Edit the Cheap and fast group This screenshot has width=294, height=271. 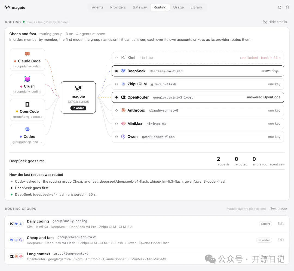pyautogui.click(x=280, y=240)
